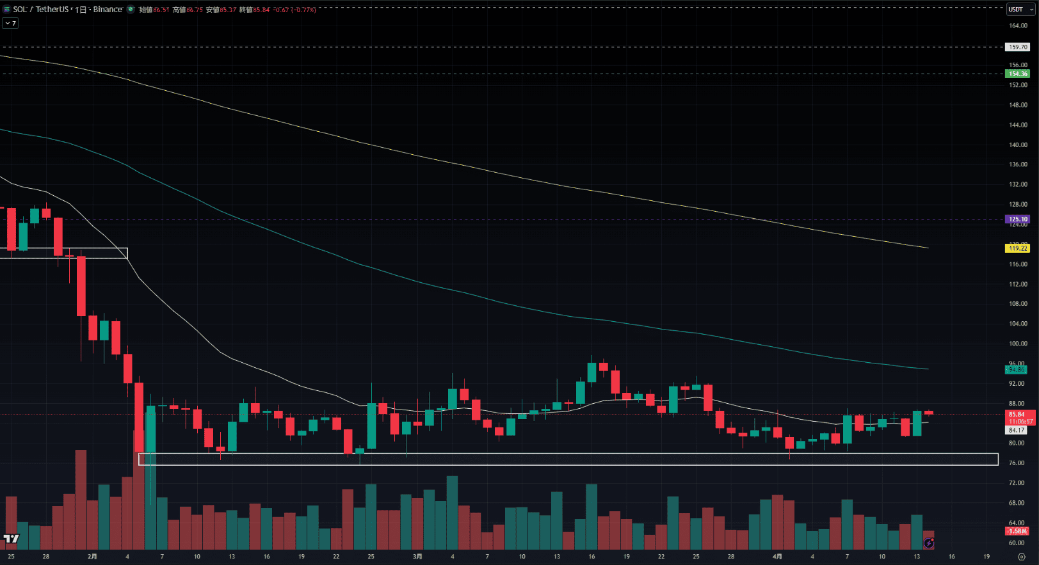Screen dimensions: 1039x565
Task: Select the 159.70 white price label
Action: pos(1018,47)
